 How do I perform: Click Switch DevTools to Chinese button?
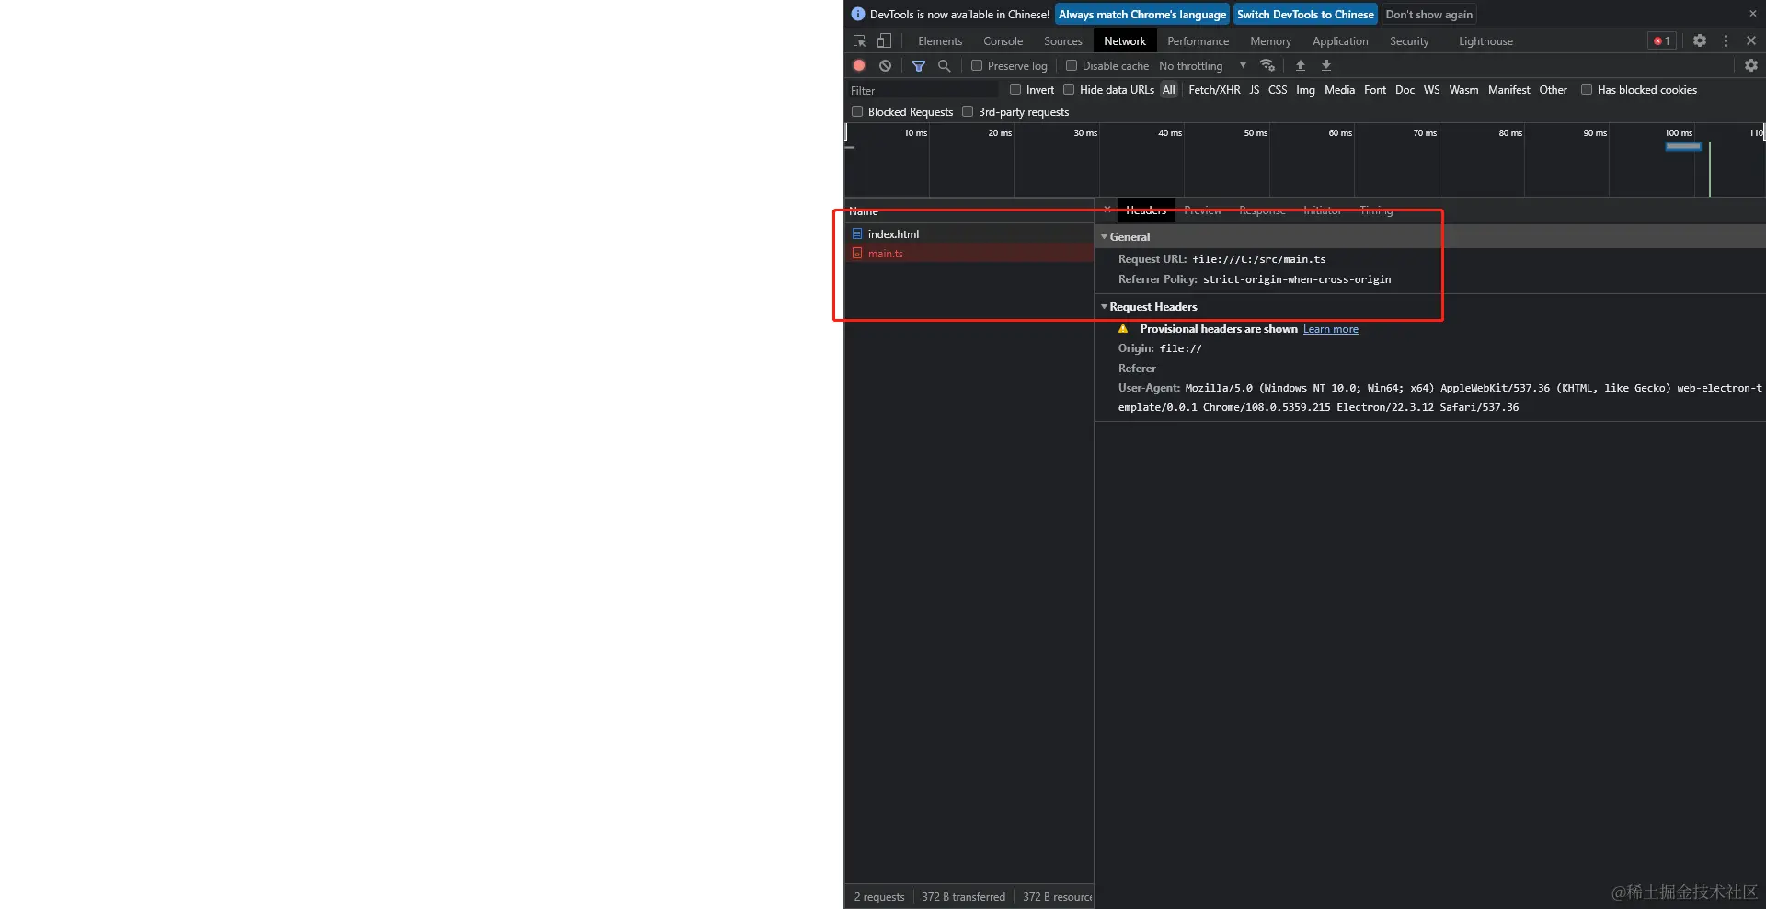click(1305, 14)
